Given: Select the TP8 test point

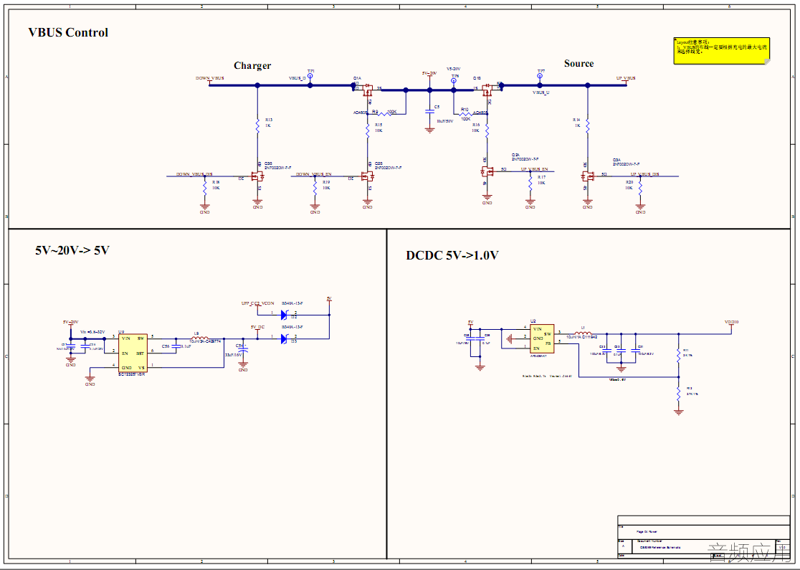Looking at the screenshot, I should tap(454, 80).
